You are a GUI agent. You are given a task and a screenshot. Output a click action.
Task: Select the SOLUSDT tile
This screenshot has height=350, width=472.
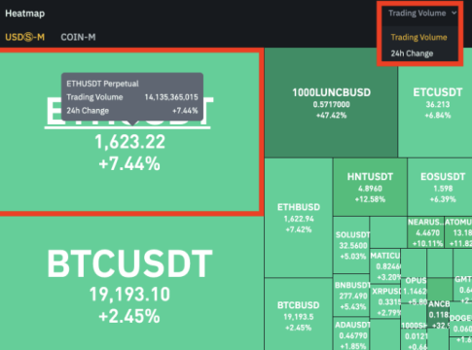click(x=351, y=245)
